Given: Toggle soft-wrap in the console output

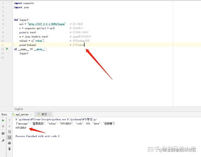Looking at the screenshot, I should [x=9, y=132].
